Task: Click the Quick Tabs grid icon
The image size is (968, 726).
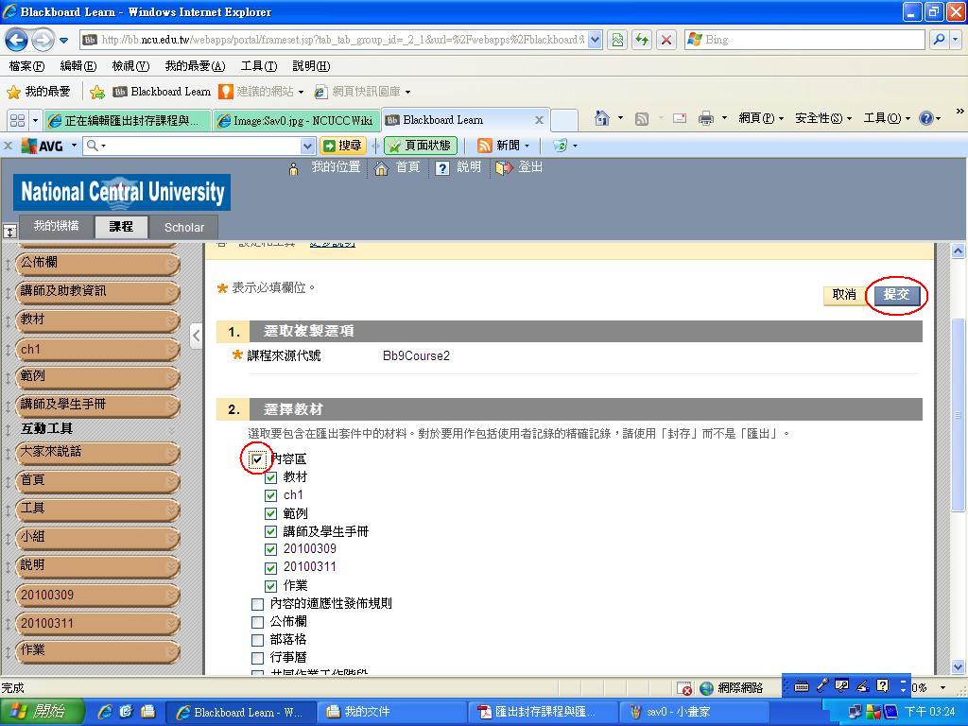Action: tap(17, 120)
